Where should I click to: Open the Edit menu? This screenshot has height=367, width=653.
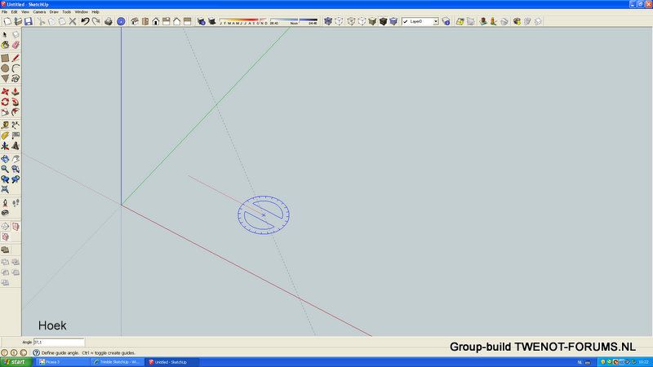click(14, 12)
